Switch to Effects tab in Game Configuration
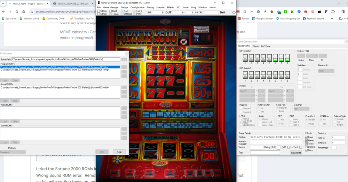The width and height of the screenshot is (348, 182). (255, 46)
